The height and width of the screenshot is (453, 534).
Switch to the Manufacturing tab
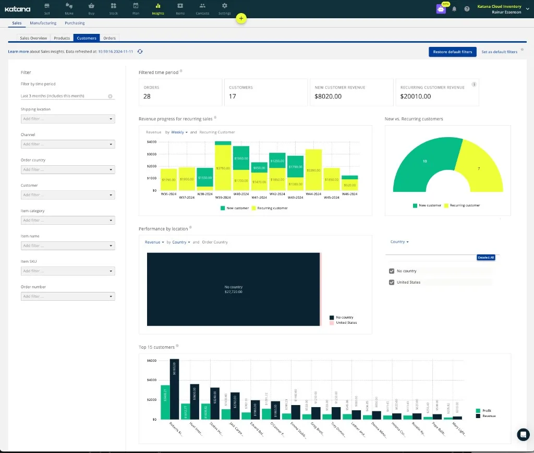(43, 23)
